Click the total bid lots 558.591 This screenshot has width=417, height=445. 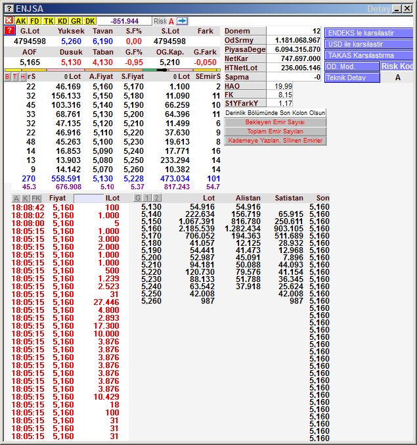(66, 179)
